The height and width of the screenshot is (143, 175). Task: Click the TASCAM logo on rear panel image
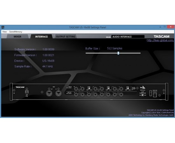pos(20,87)
